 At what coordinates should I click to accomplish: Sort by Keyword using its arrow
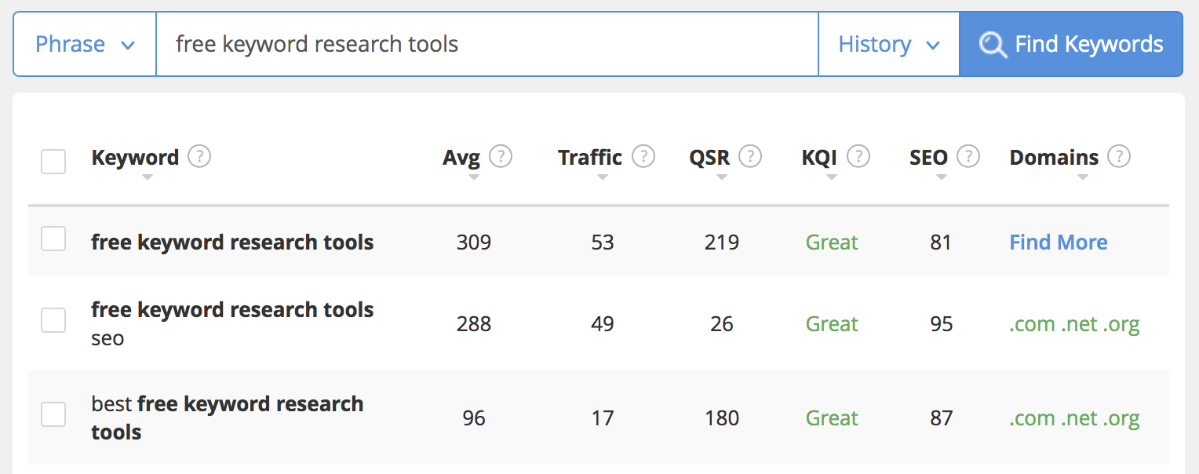(x=147, y=177)
